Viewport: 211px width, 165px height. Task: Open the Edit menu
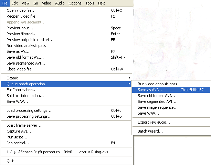pos(14,3)
